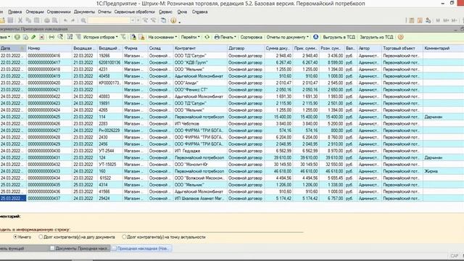Click the Search magnifier icon in main toolbar

tap(83, 20)
